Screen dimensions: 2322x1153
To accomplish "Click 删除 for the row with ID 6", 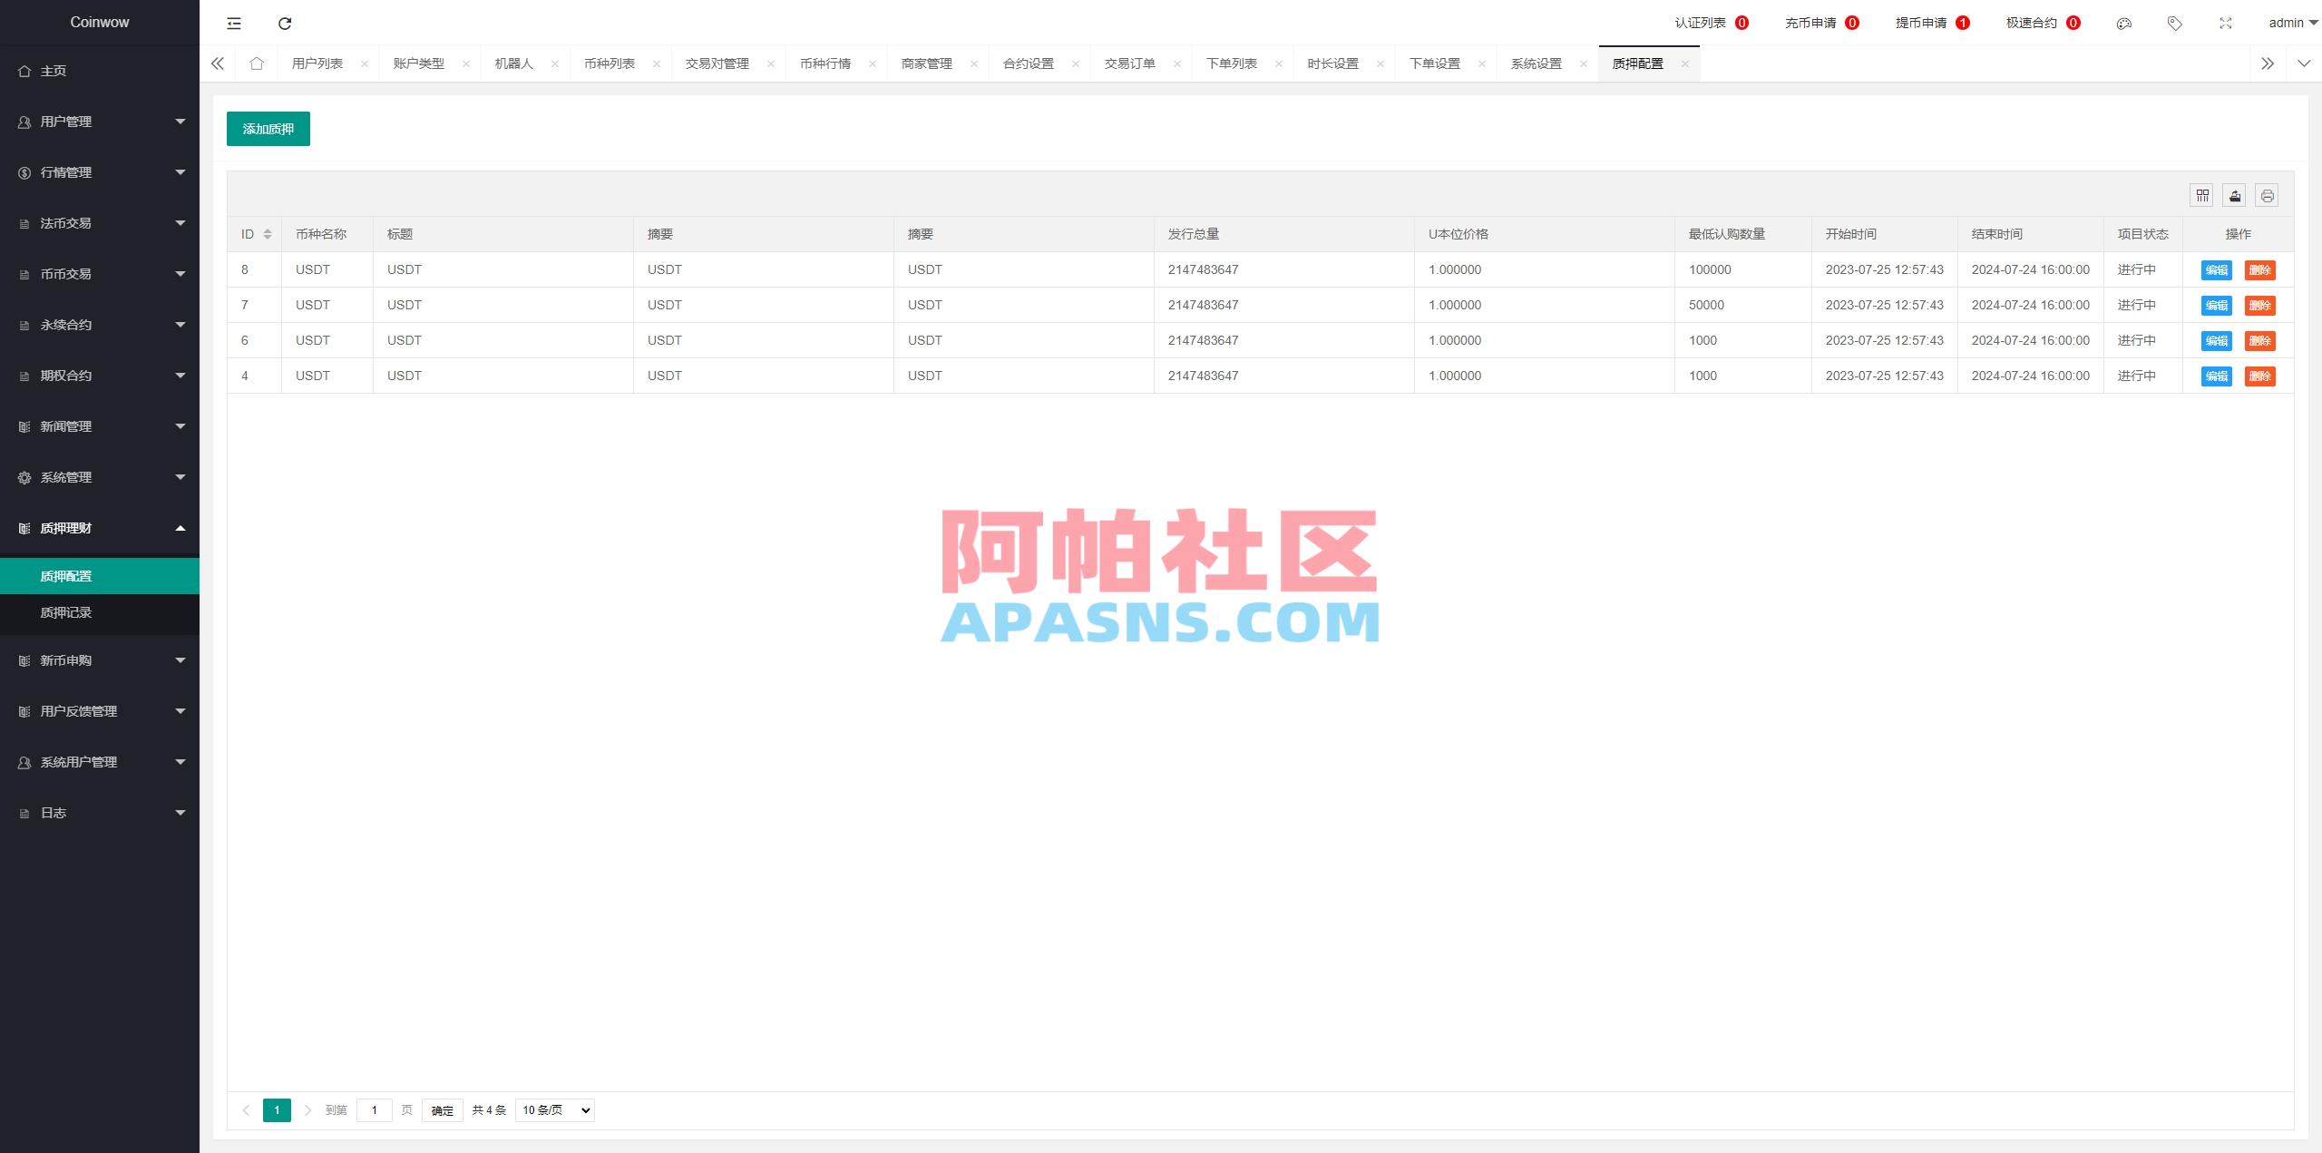I will coord(2260,341).
